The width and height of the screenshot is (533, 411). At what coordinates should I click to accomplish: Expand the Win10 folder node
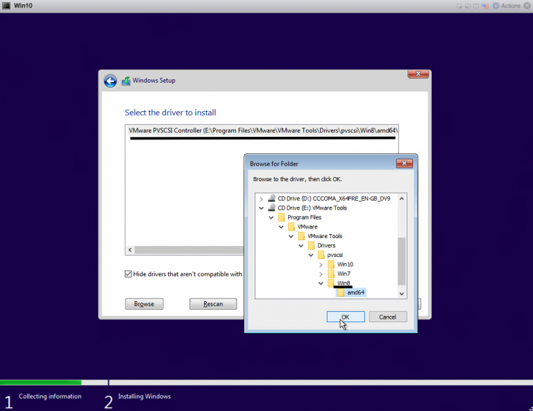coord(321,265)
